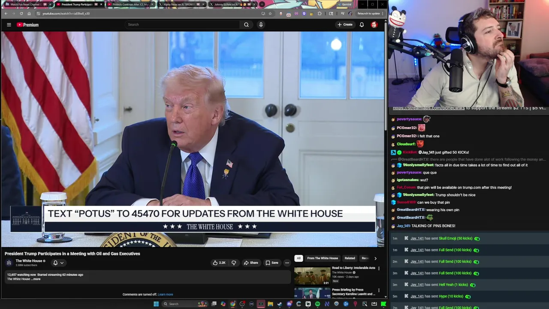Image resolution: width=549 pixels, height=309 pixels.
Task: Open notification options dropdown for The White House
Action: (58, 263)
